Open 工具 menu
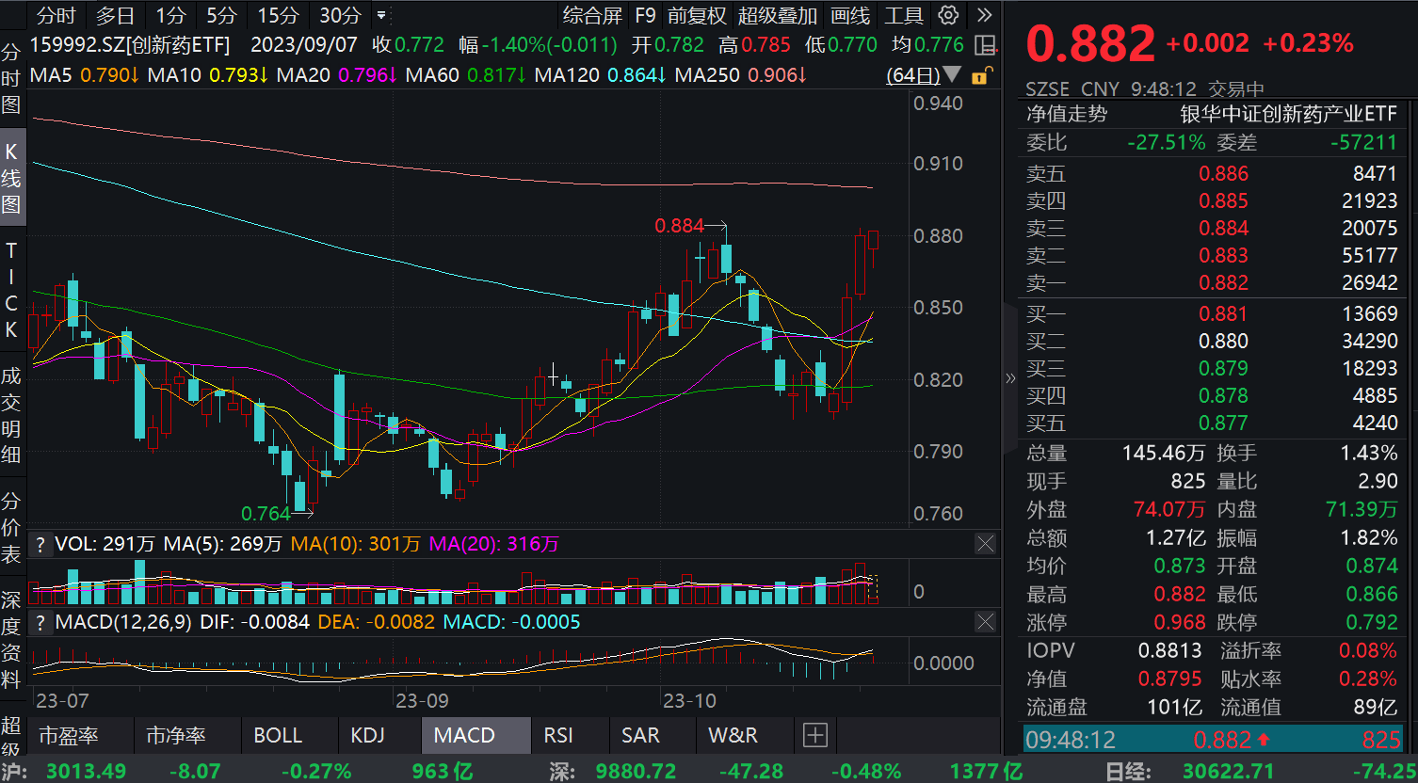 click(x=904, y=15)
